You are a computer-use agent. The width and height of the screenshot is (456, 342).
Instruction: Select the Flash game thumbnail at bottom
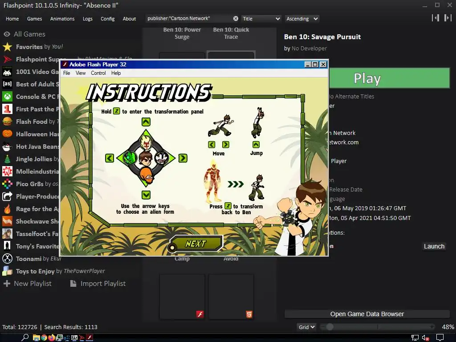coord(182,297)
